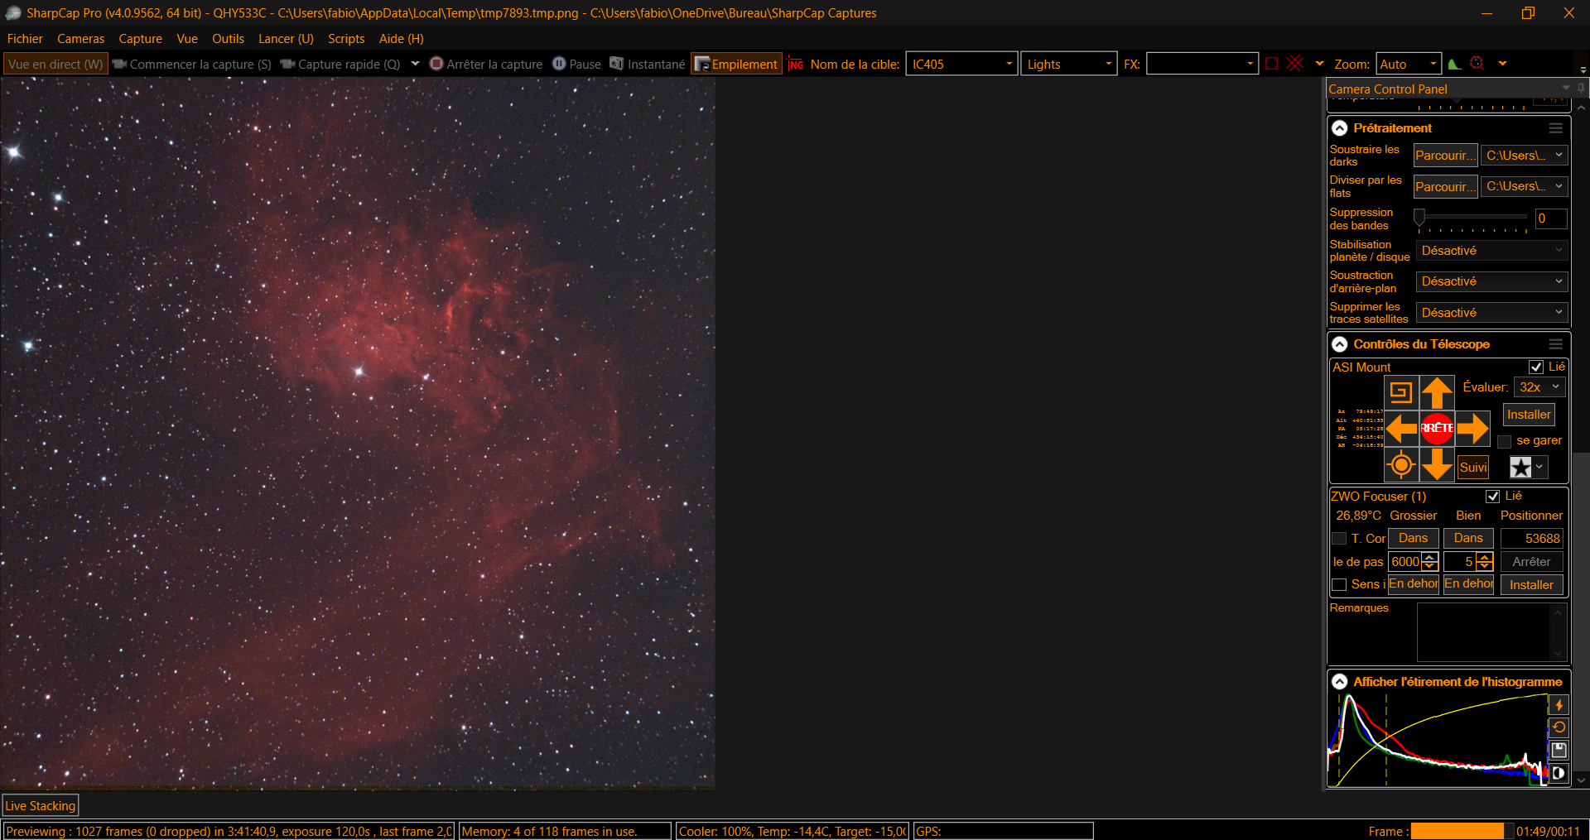Click the red NG icon before target name
The height and width of the screenshot is (840, 1590).
pos(795,65)
